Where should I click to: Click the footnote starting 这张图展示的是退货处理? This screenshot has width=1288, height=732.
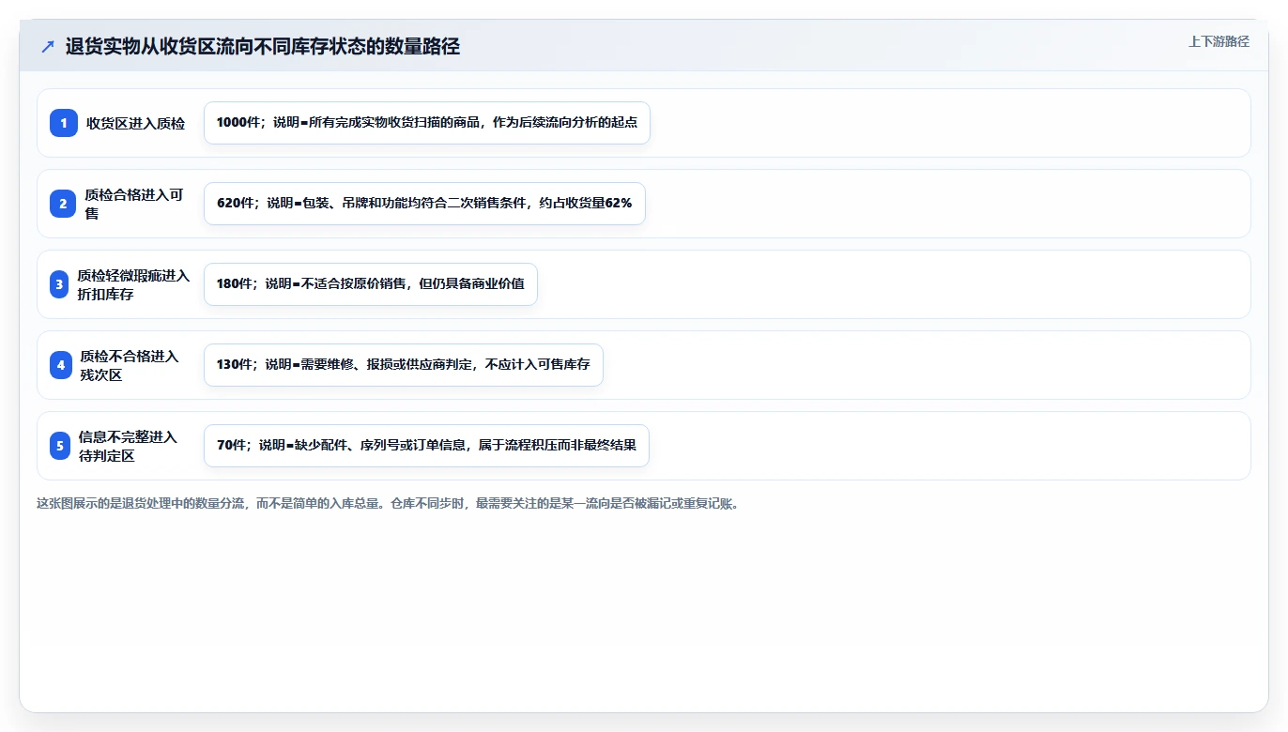coord(388,504)
